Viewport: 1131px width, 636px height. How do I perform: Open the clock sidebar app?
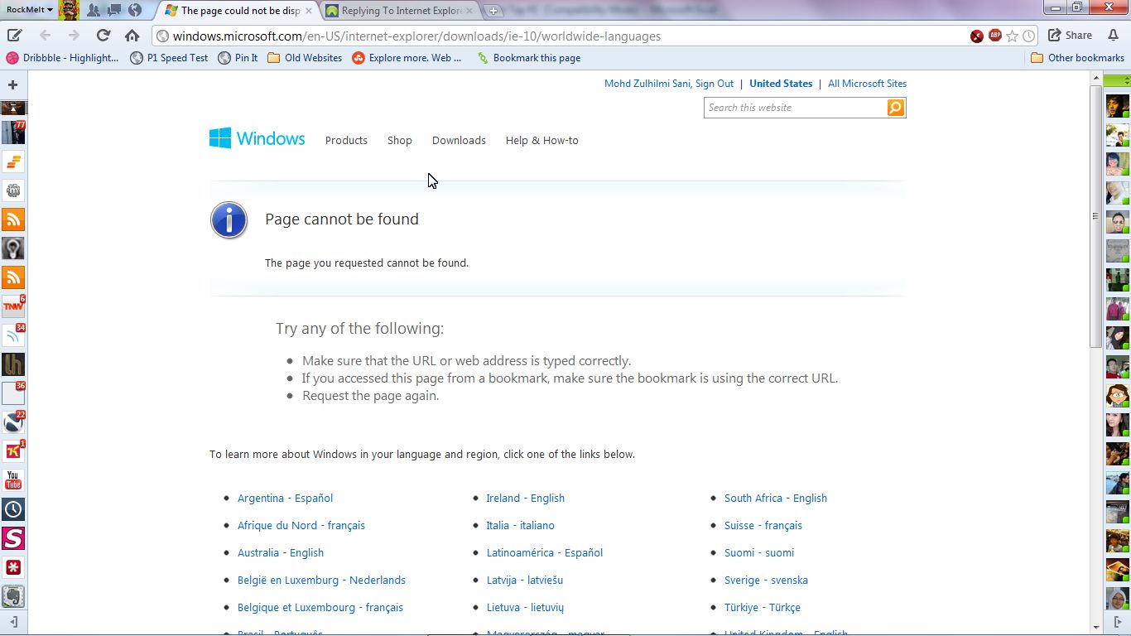pos(13,509)
